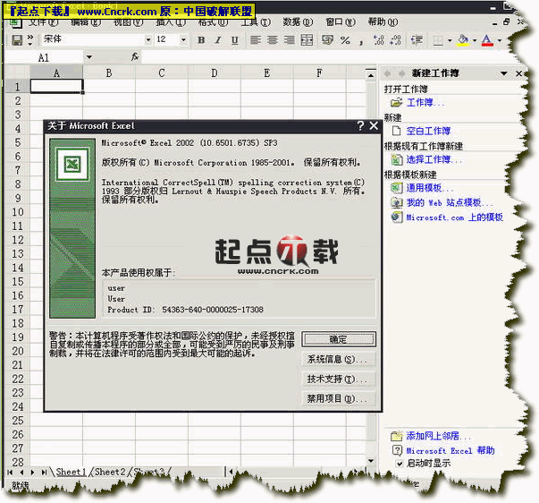This screenshot has width=539, height=503.
Task: Open the 插入(I) menu
Action: click(171, 22)
